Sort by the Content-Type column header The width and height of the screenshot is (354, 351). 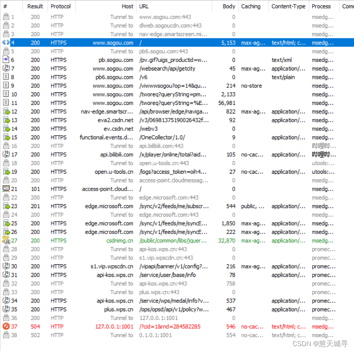(288, 6)
